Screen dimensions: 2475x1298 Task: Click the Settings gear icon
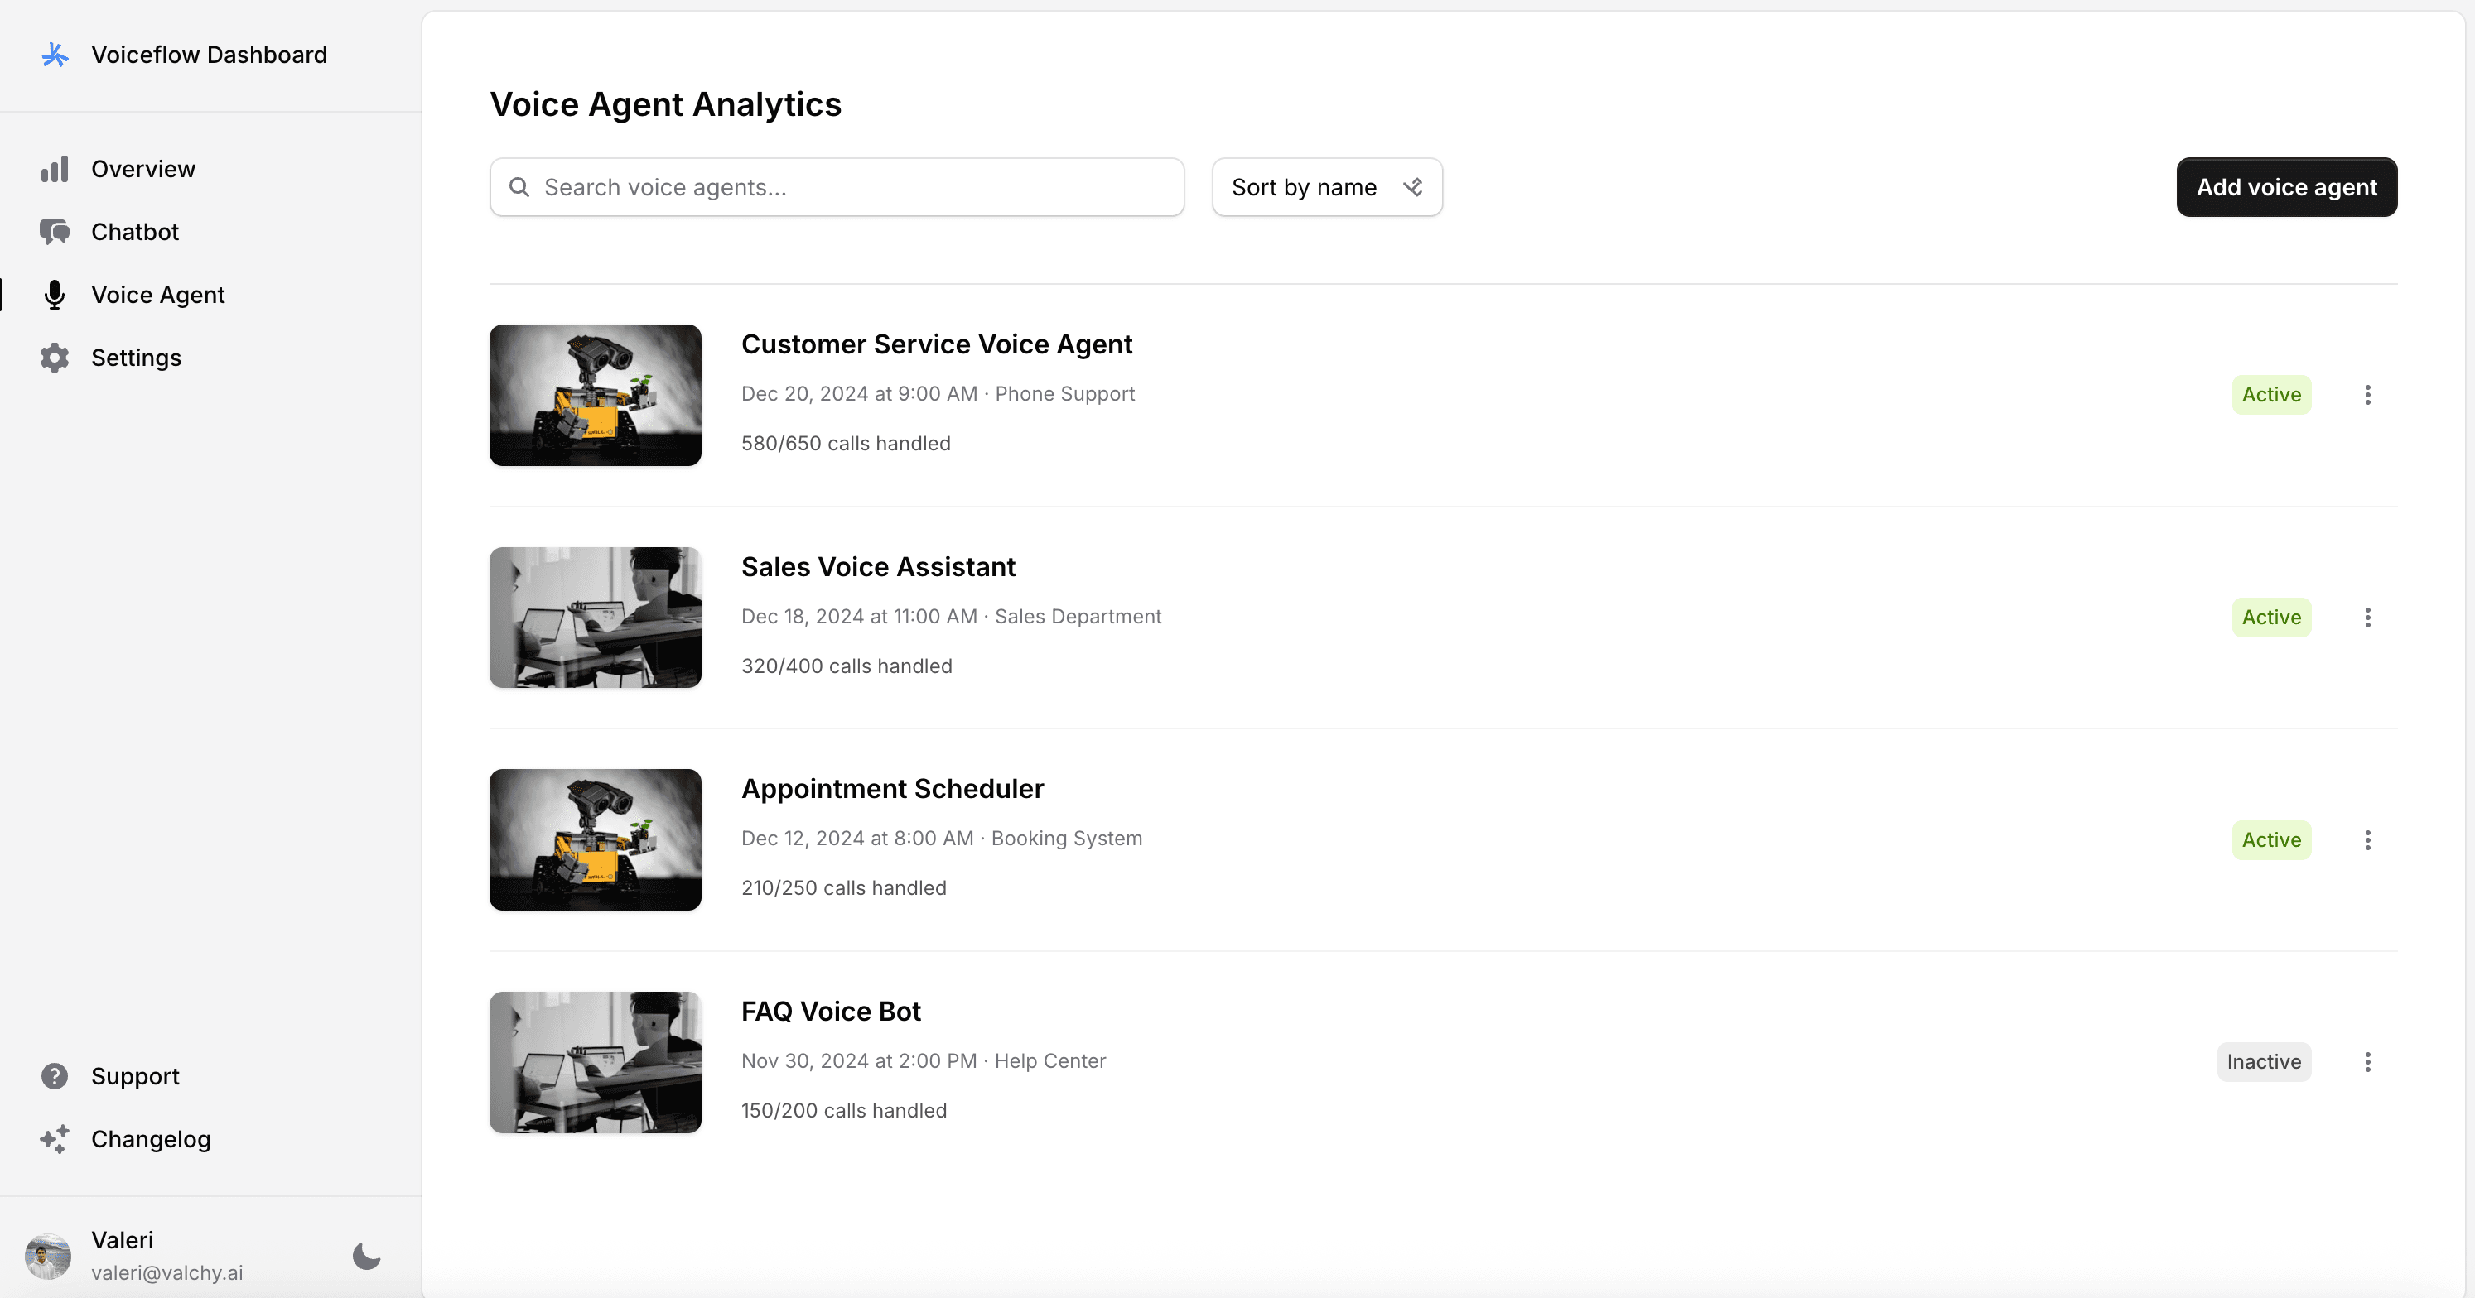tap(55, 358)
